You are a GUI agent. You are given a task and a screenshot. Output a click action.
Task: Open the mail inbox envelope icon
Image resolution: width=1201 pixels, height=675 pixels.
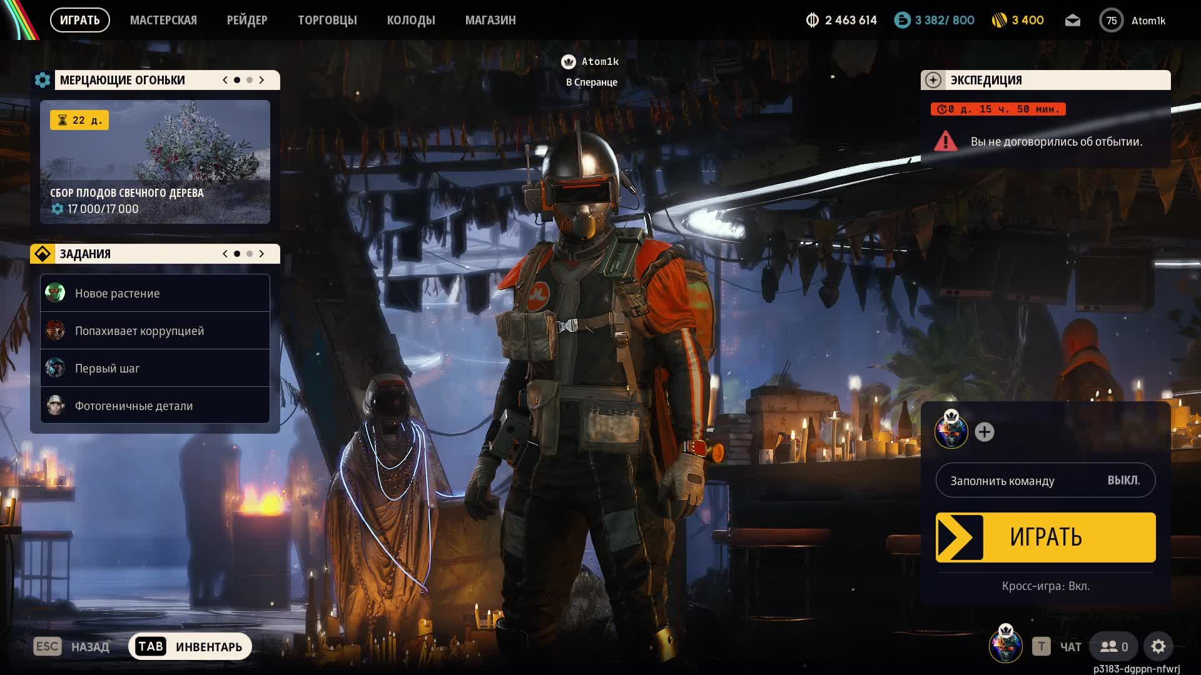coord(1072,21)
